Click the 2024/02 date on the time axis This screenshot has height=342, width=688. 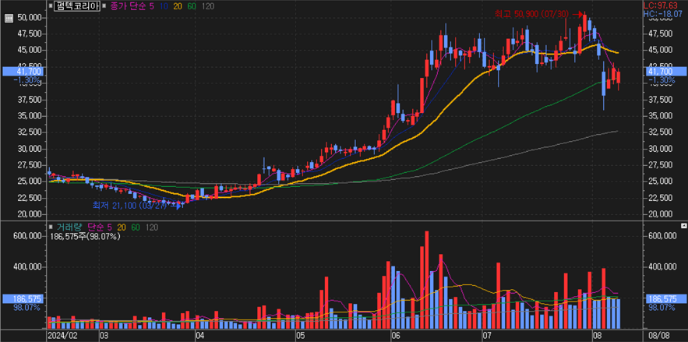click(62, 335)
